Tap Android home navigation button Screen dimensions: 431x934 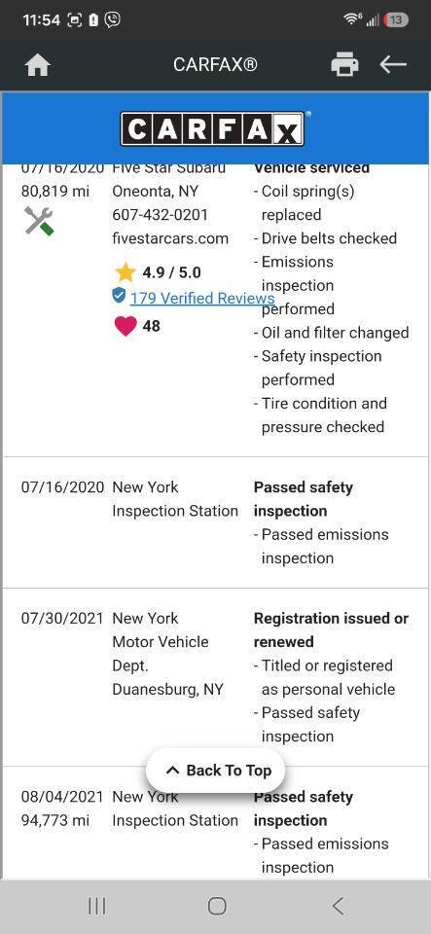[x=217, y=906]
